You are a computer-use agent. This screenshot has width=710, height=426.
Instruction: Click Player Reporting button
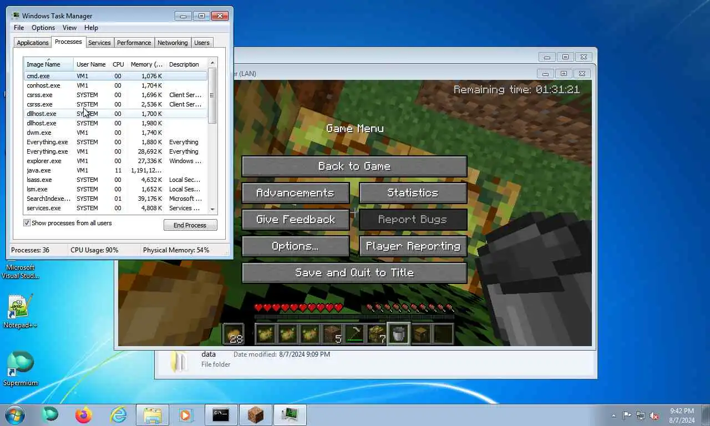click(x=413, y=246)
